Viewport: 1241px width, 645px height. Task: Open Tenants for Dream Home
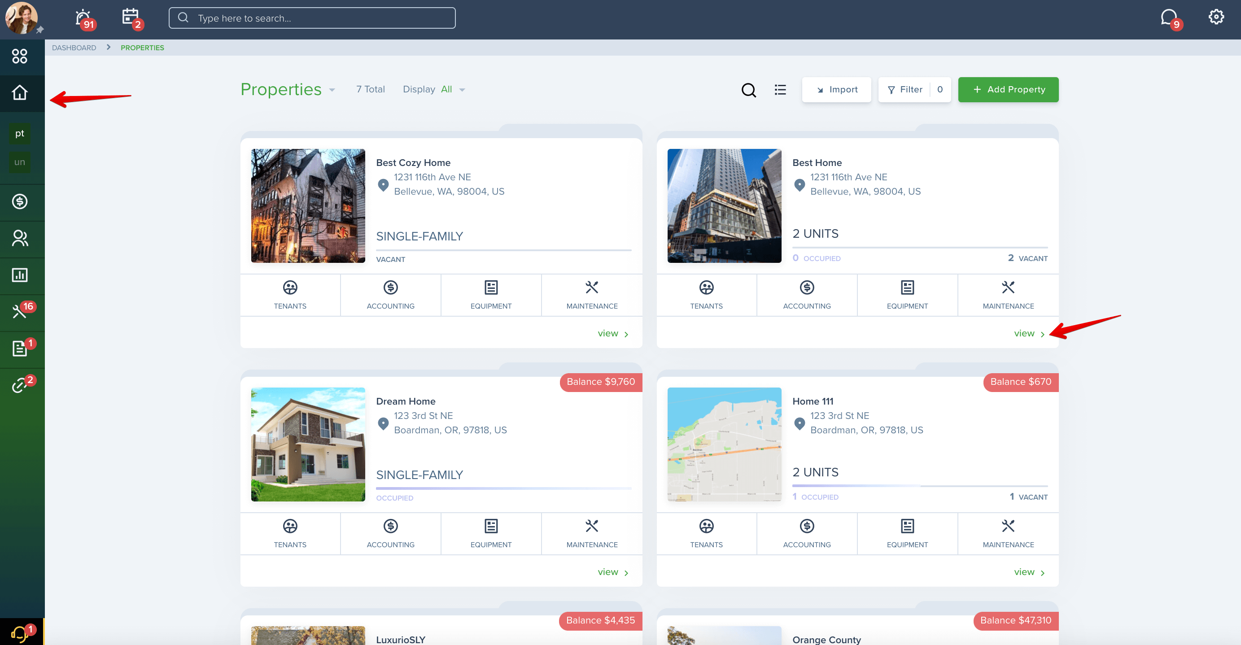pyautogui.click(x=290, y=534)
